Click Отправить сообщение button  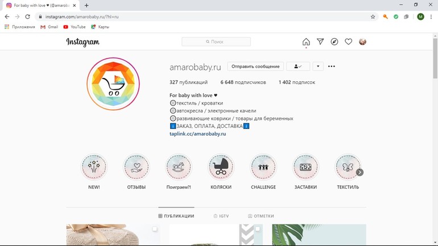point(255,66)
